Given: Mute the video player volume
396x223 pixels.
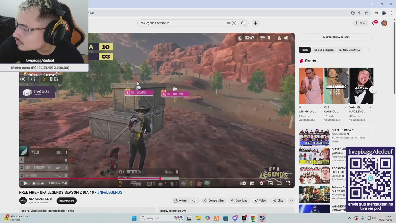Looking at the screenshot, I should click(42, 183).
